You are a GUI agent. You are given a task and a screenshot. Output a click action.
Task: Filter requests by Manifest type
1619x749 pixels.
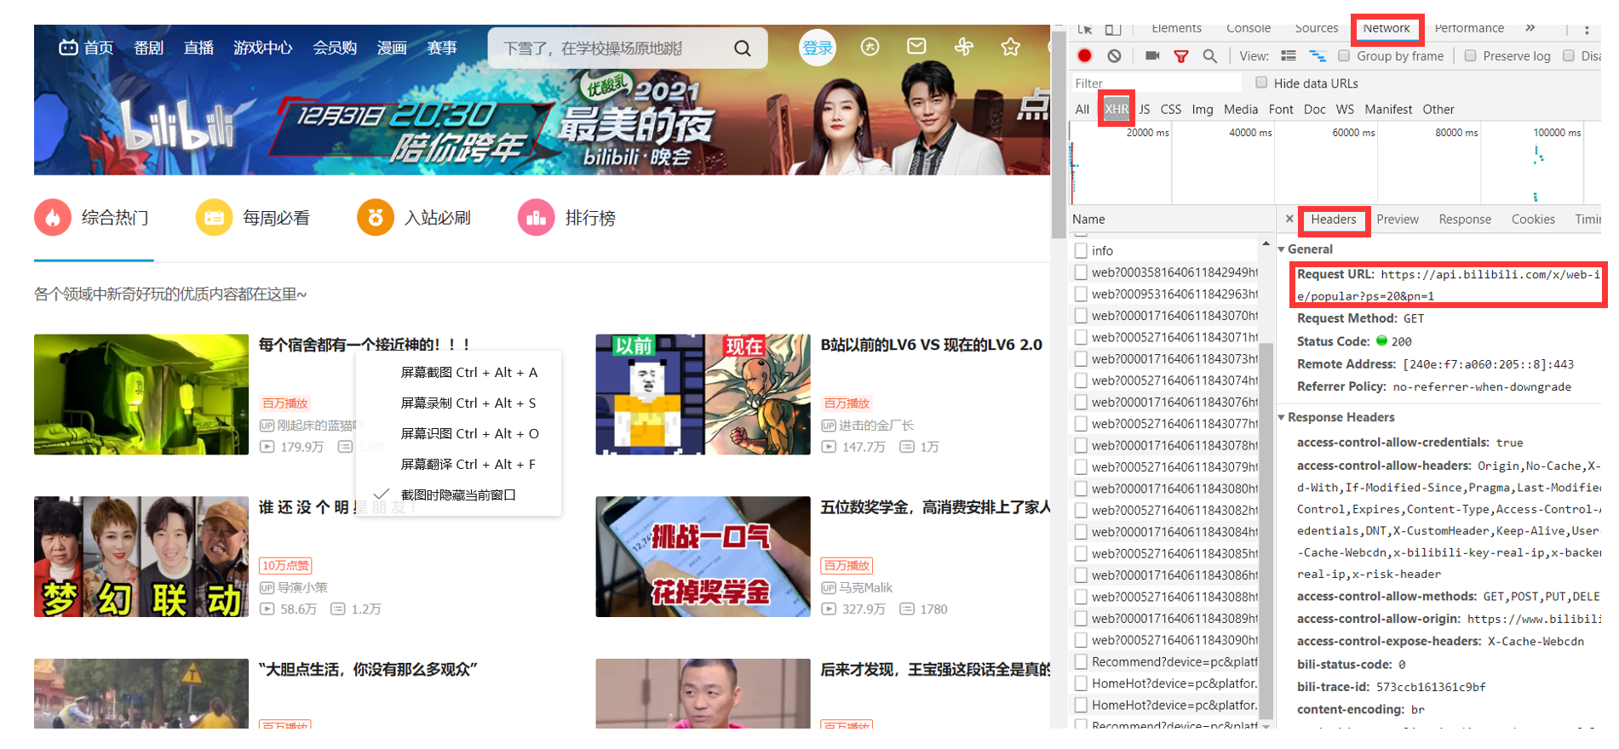1388,109
